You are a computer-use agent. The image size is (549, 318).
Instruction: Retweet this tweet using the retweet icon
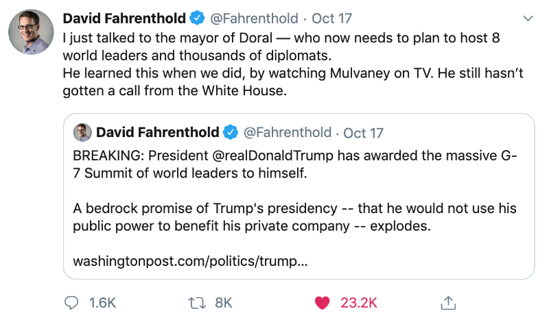click(x=195, y=302)
